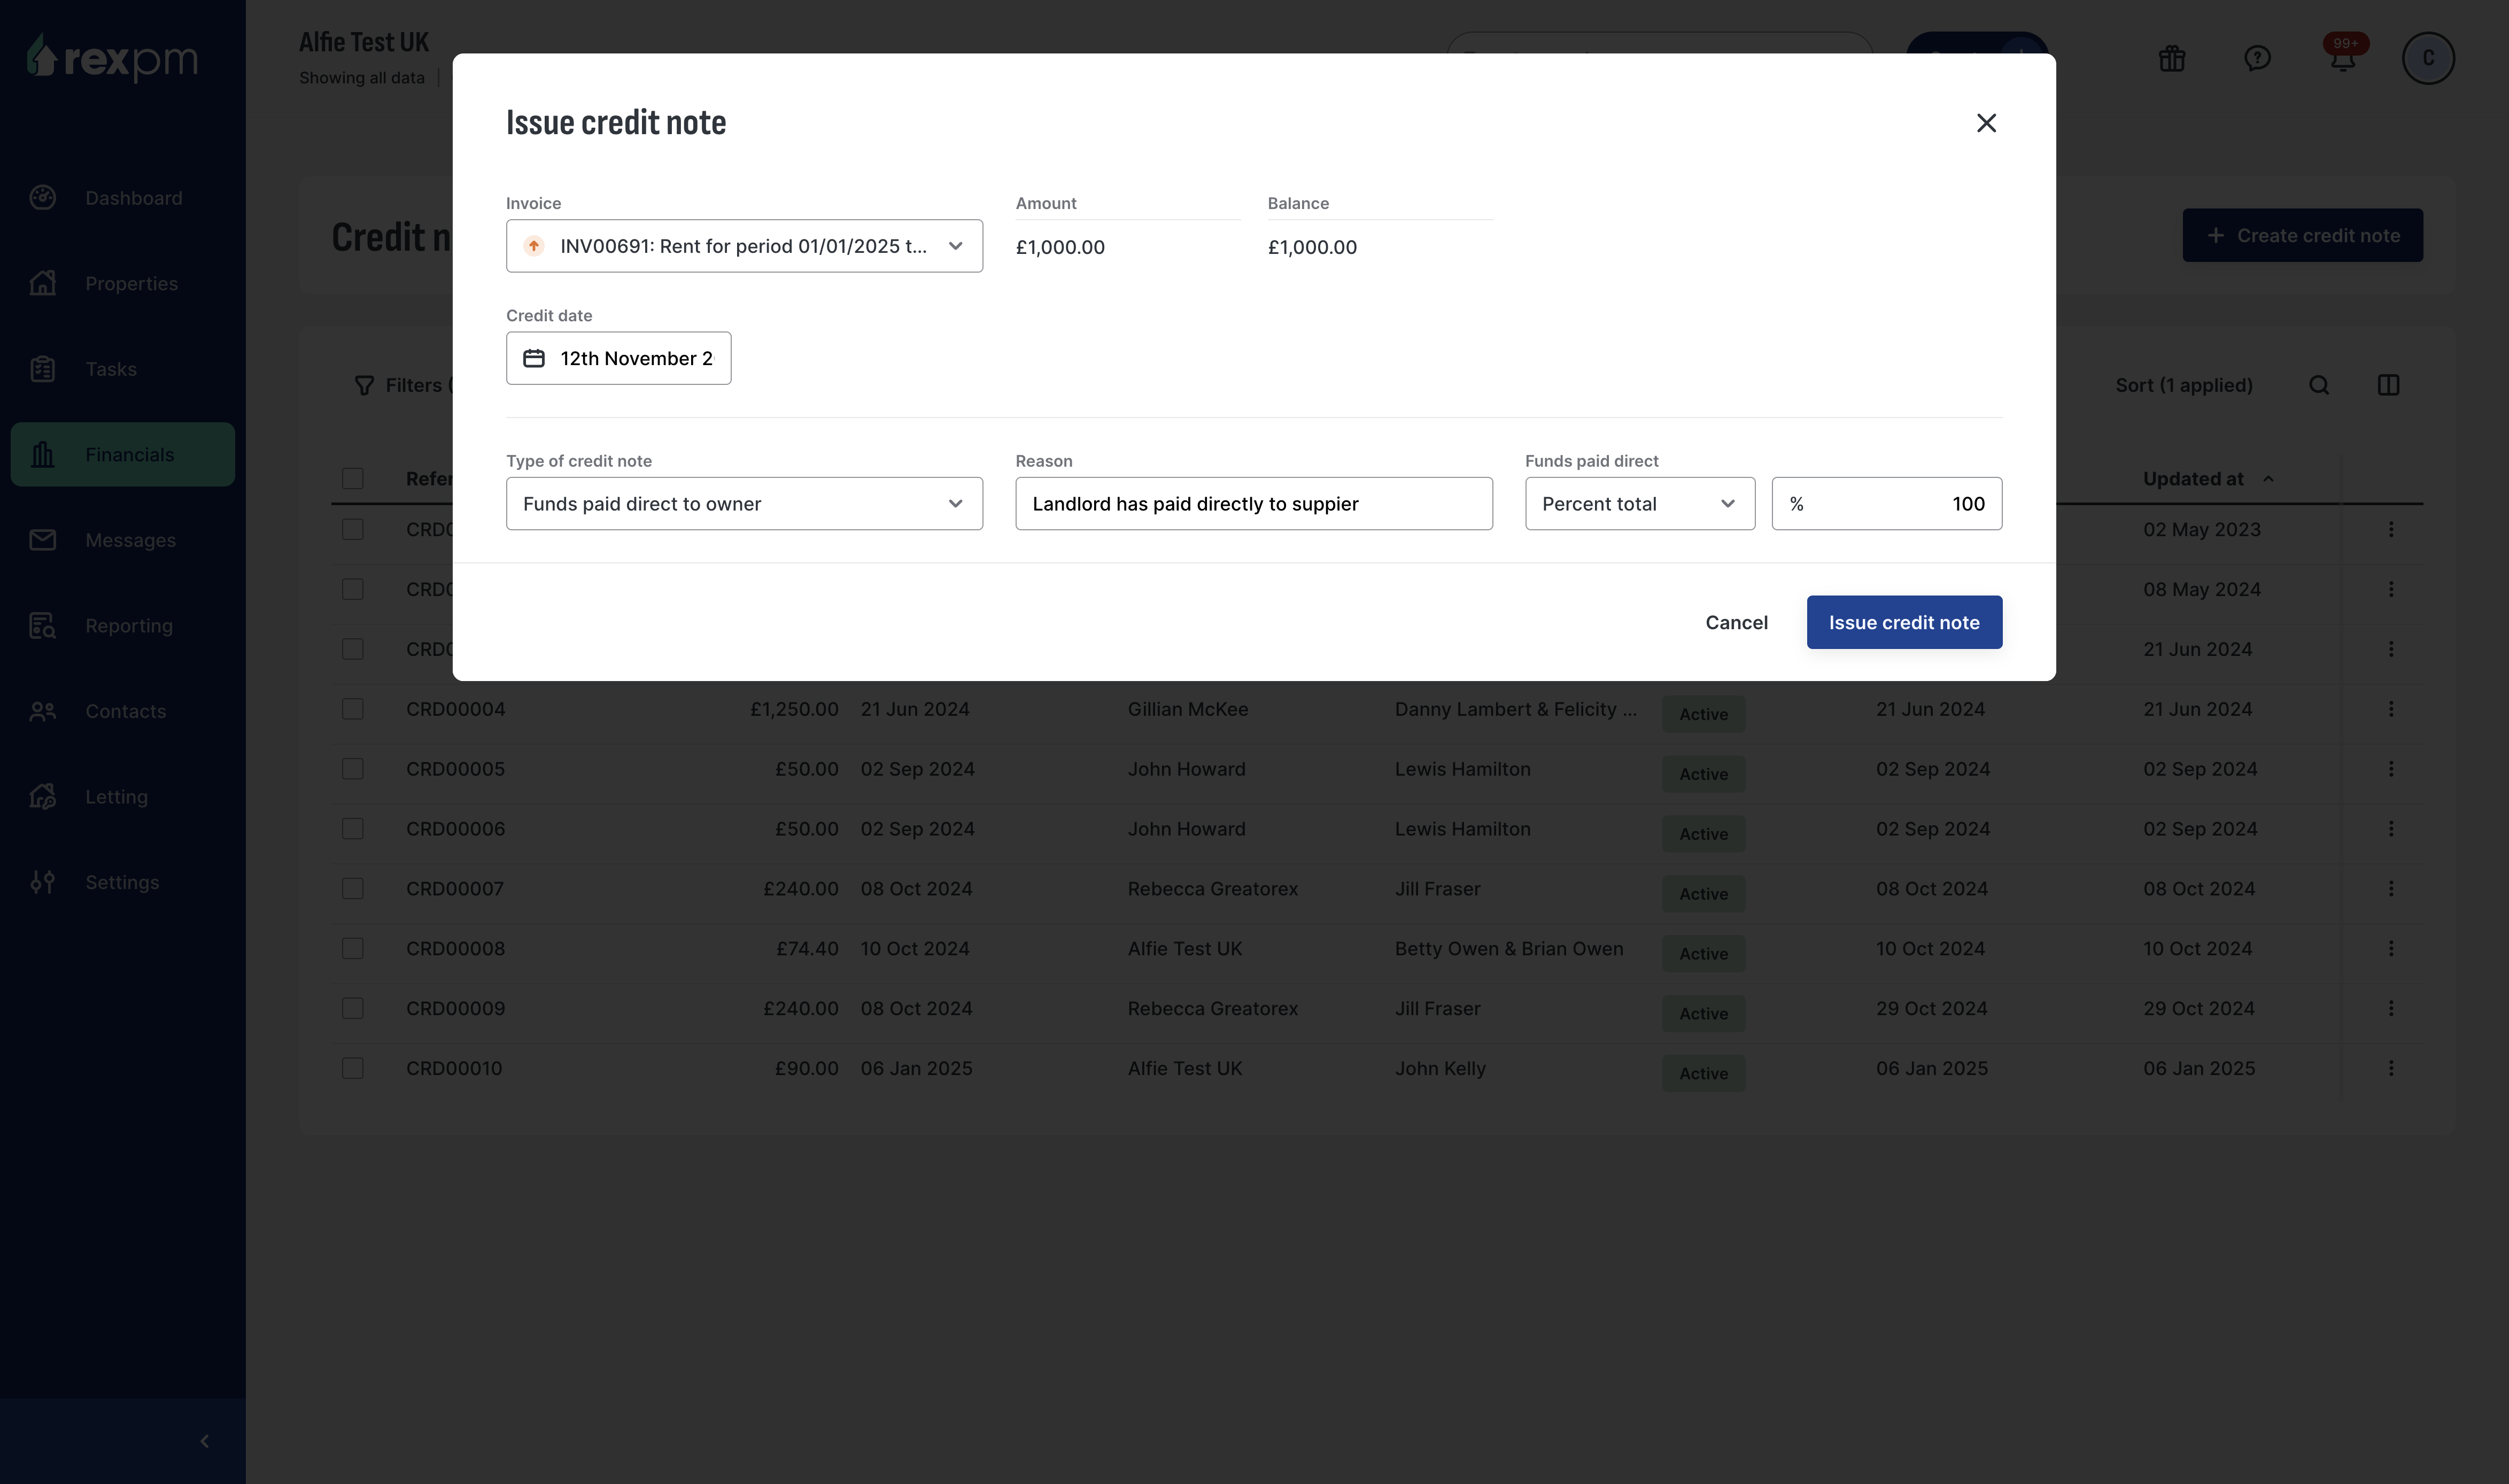Click the Gillian McKee cell
The width and height of the screenshot is (2509, 1484).
1188,709
